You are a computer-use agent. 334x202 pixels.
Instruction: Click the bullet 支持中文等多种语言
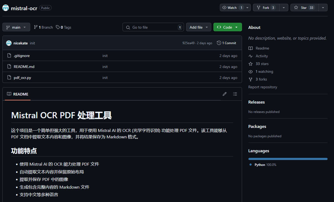[x=39, y=195]
